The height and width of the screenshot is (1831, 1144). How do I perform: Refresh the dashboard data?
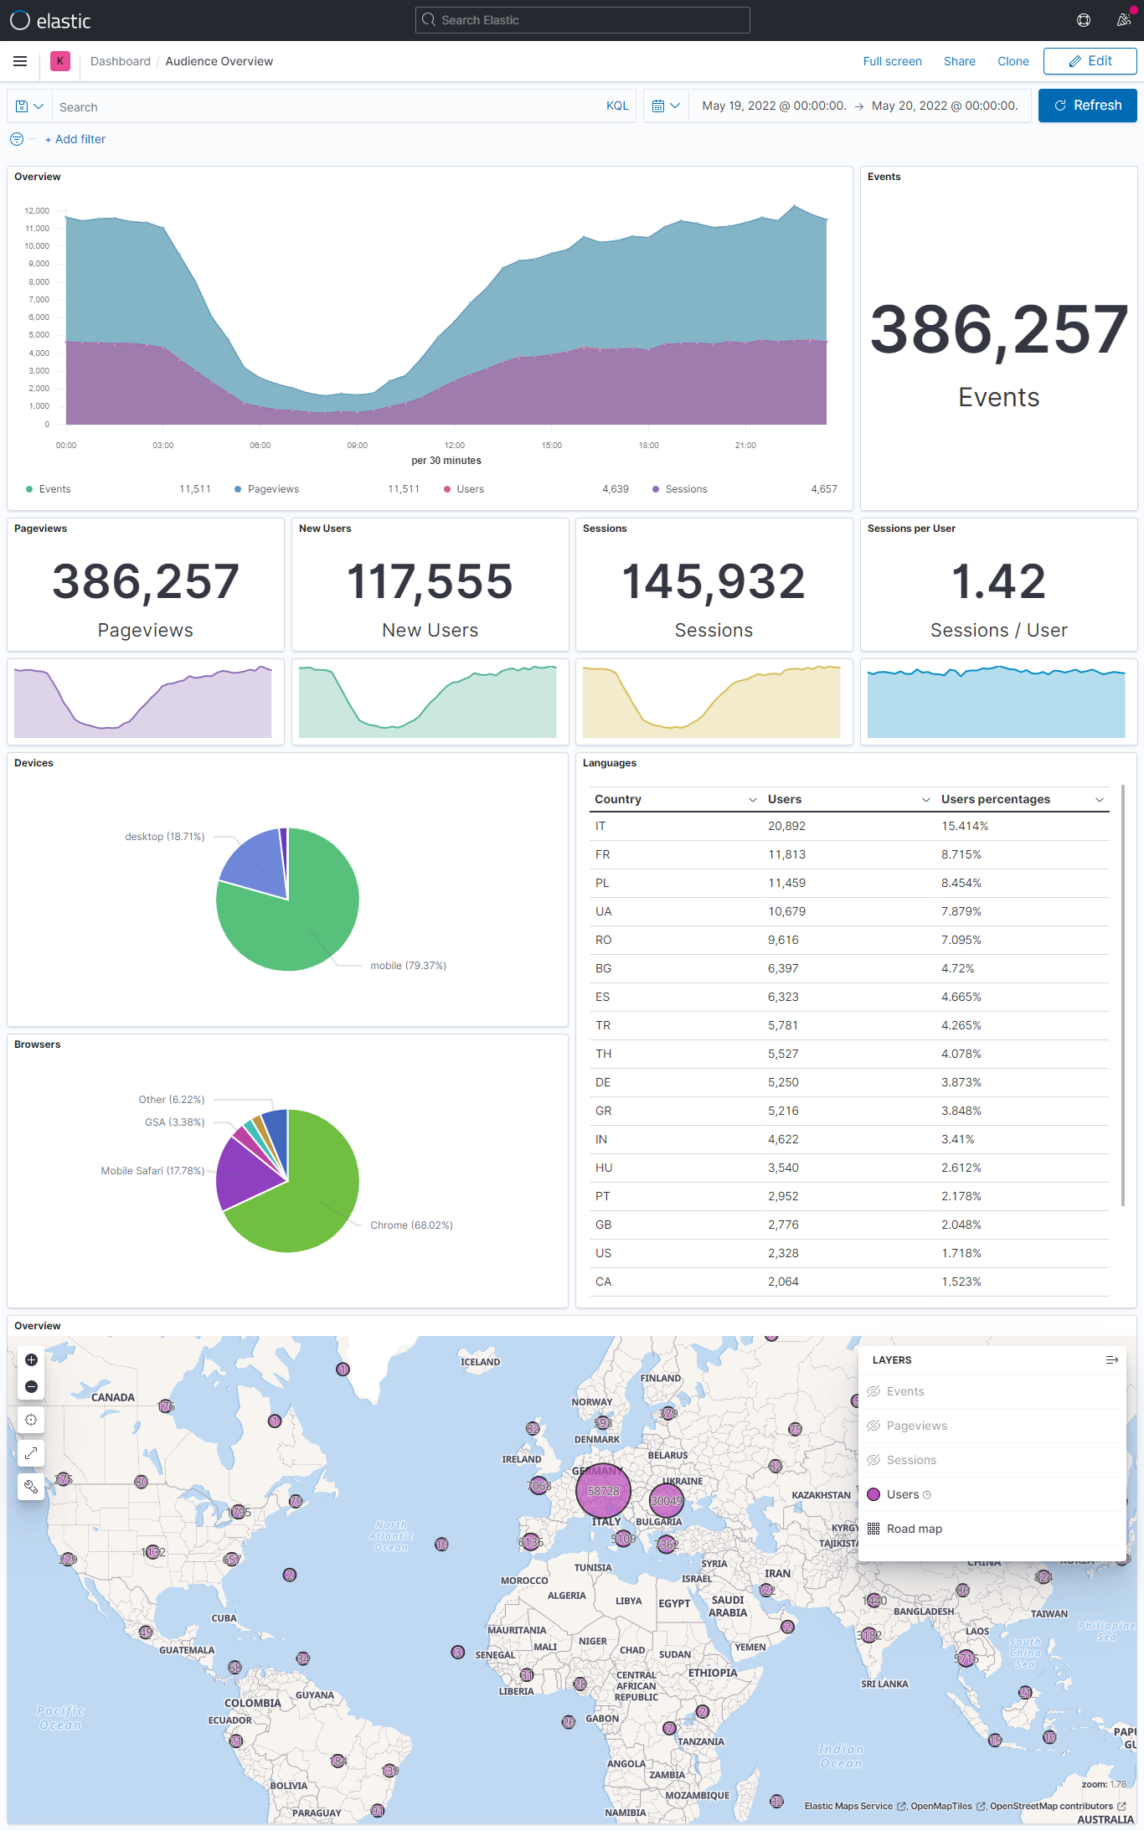click(1087, 106)
